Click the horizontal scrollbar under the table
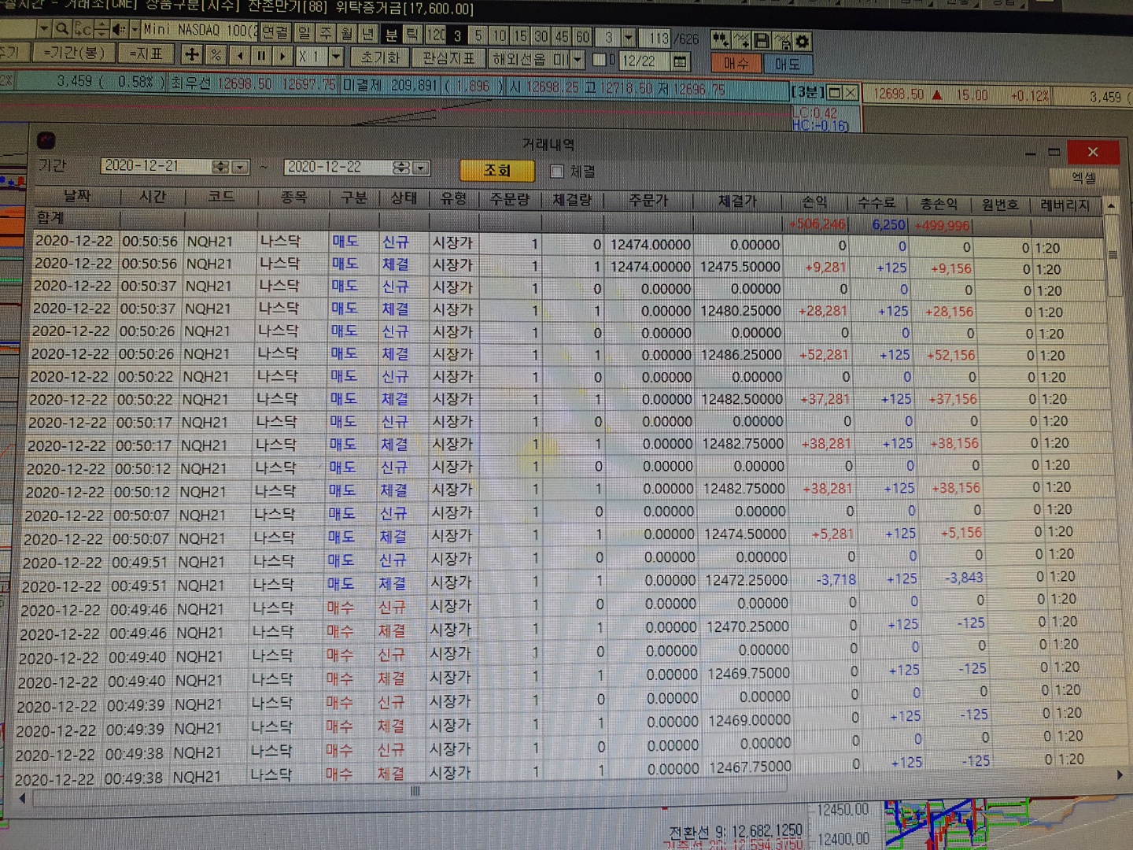The width and height of the screenshot is (1133, 850). 415,791
